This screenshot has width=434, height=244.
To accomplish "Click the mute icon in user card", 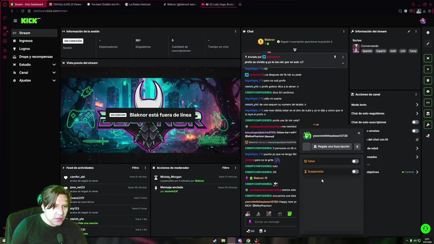I will click(x=357, y=146).
